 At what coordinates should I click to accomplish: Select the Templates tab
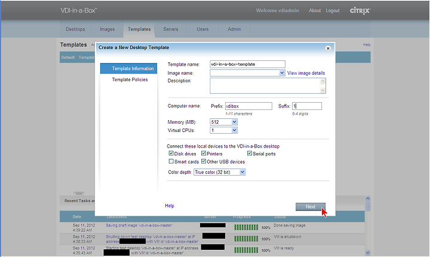(139, 29)
